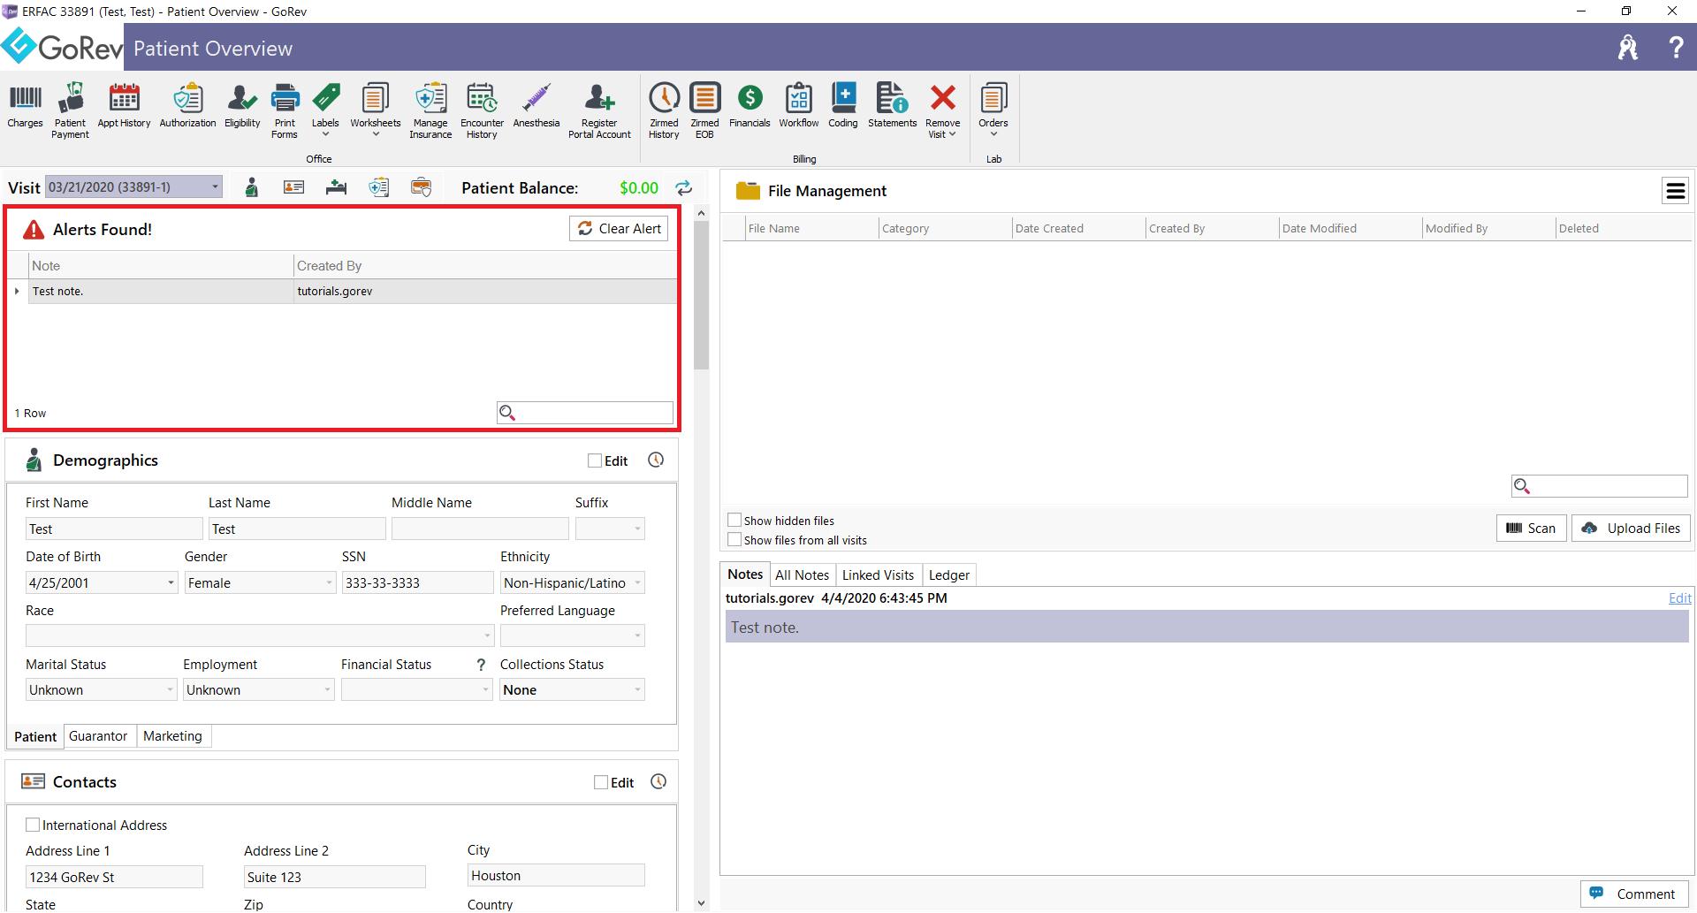Click the SSN input field
Screen dimensions: 1697x913
[x=417, y=583]
